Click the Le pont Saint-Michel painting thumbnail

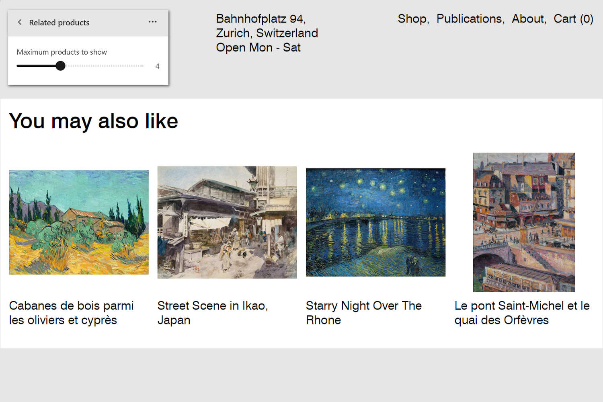pyautogui.click(x=524, y=222)
